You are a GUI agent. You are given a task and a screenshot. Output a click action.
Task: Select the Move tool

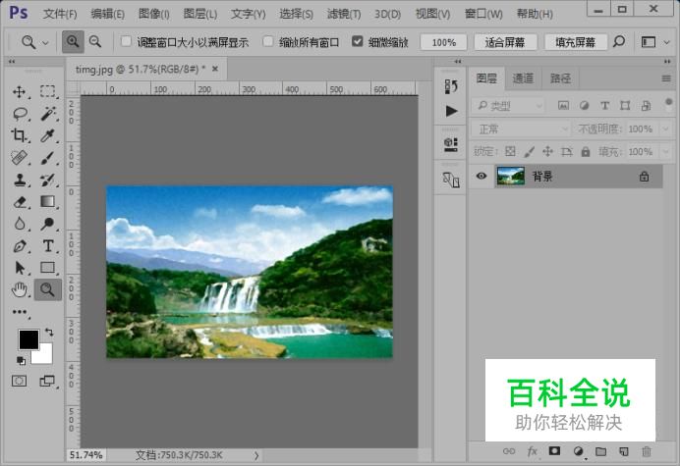(20, 92)
